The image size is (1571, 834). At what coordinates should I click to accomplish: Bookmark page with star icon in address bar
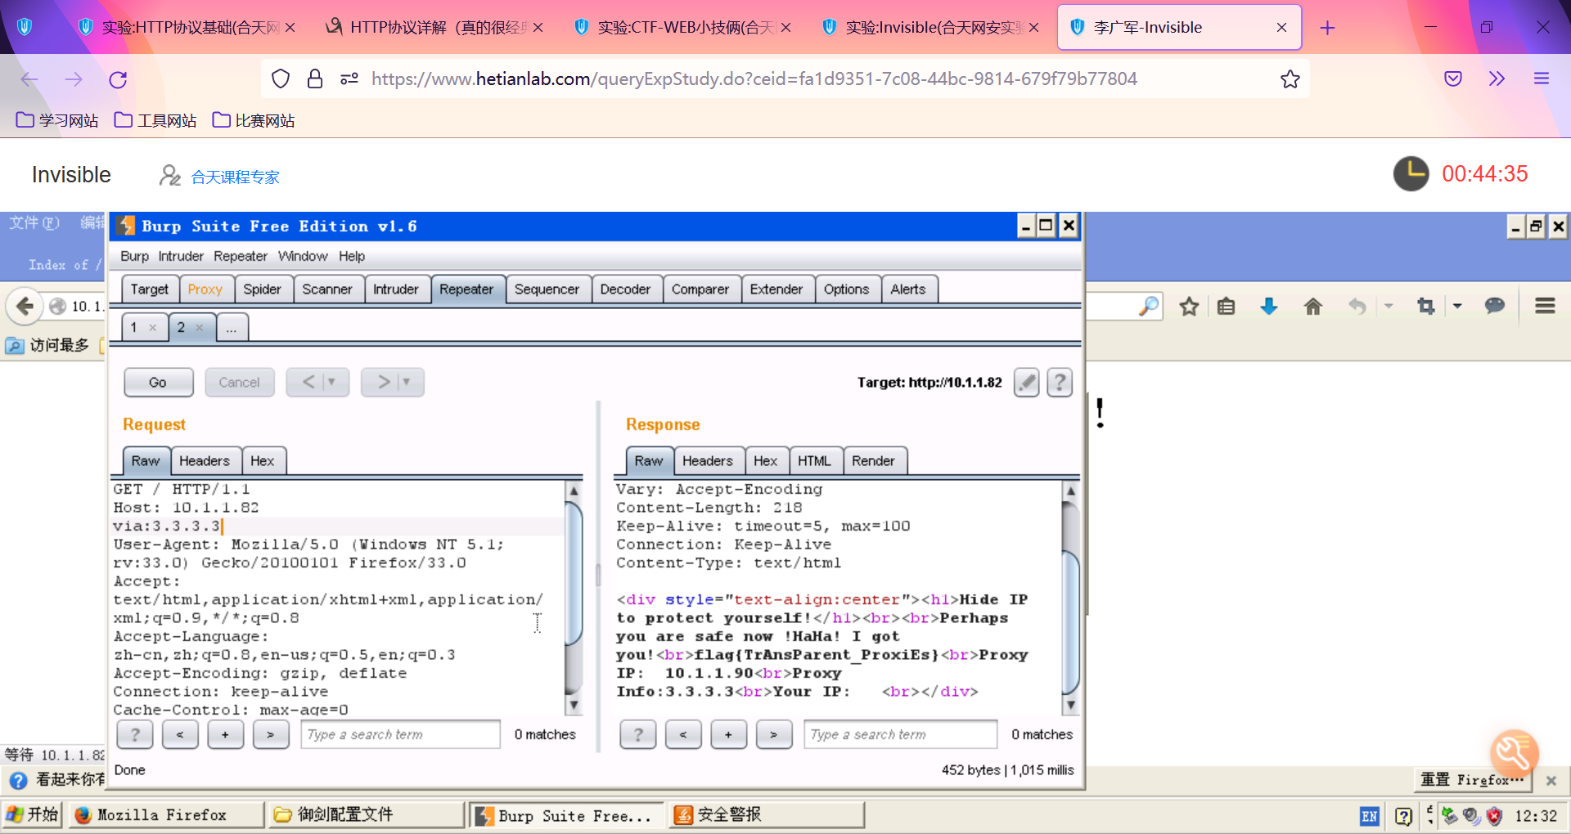click(x=1290, y=79)
